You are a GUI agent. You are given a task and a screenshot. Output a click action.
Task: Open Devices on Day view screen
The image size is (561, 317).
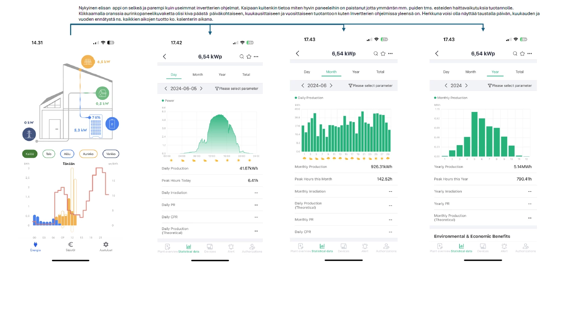click(x=210, y=248)
